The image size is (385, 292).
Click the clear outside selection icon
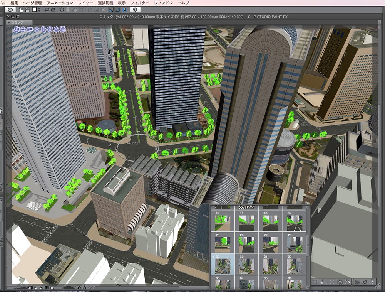(x=68, y=10)
